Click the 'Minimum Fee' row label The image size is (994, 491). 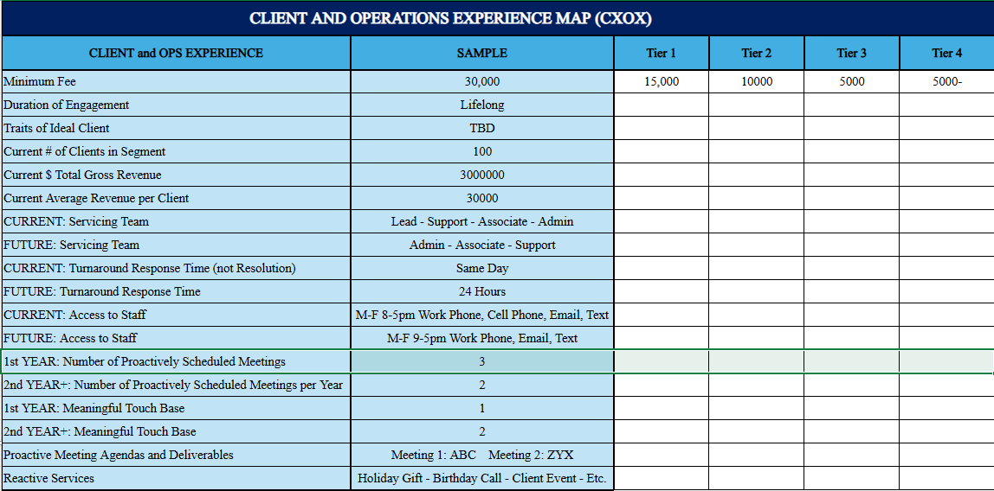(x=177, y=81)
